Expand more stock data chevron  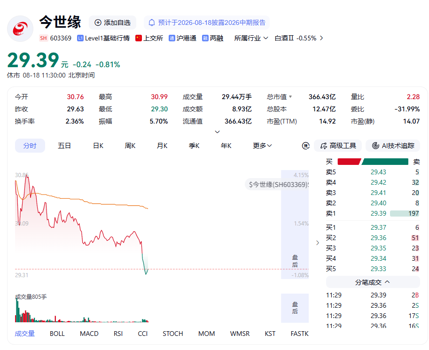217,132
